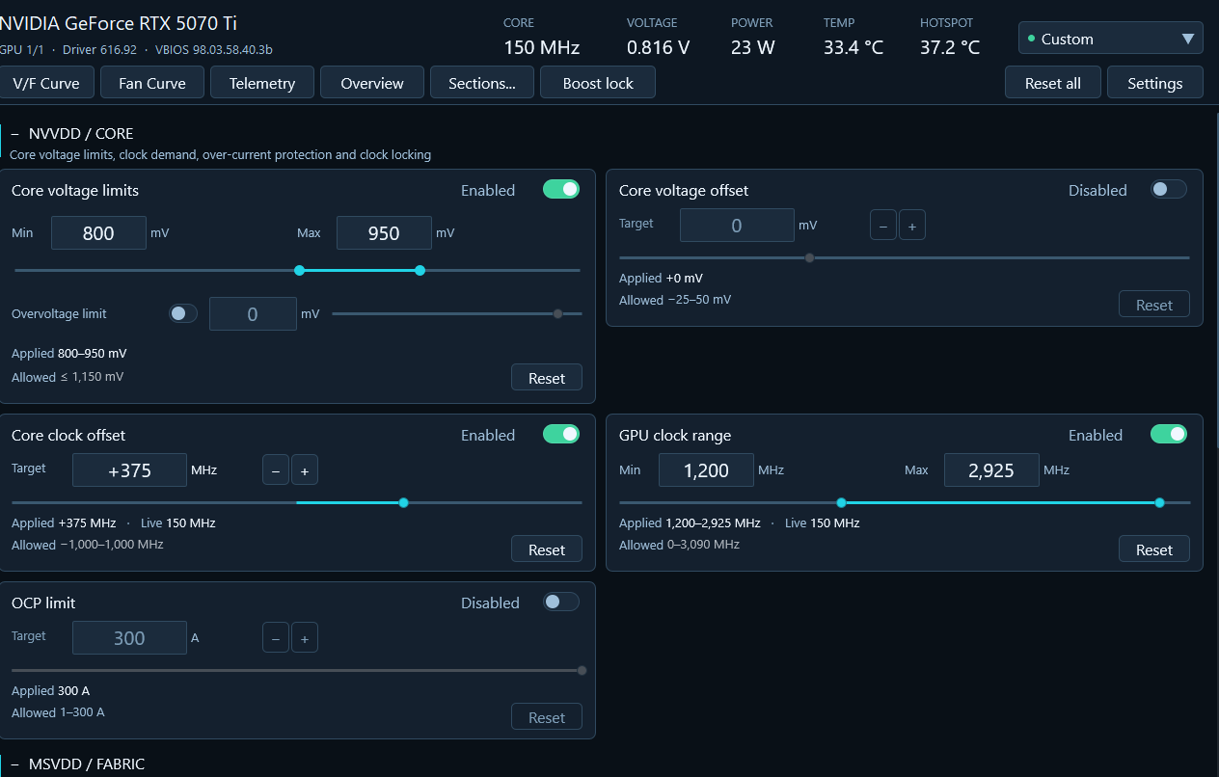Viewport: 1219px width, 777px height.
Task: Disable the Core voltage limits toggle
Action: pos(561,189)
